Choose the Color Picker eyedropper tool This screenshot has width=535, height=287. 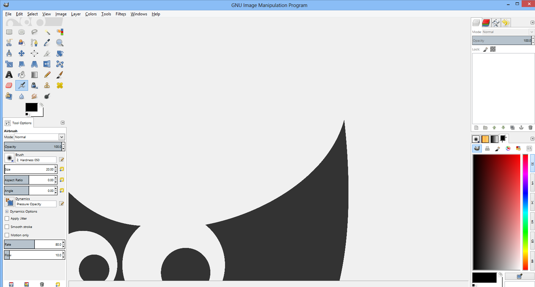click(47, 43)
